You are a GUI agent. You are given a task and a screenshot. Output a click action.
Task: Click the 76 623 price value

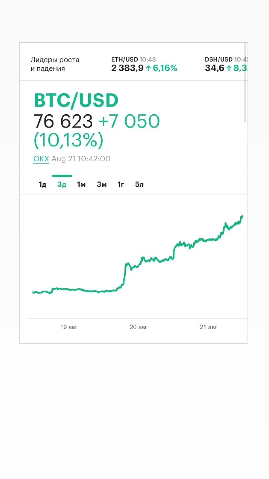click(63, 121)
